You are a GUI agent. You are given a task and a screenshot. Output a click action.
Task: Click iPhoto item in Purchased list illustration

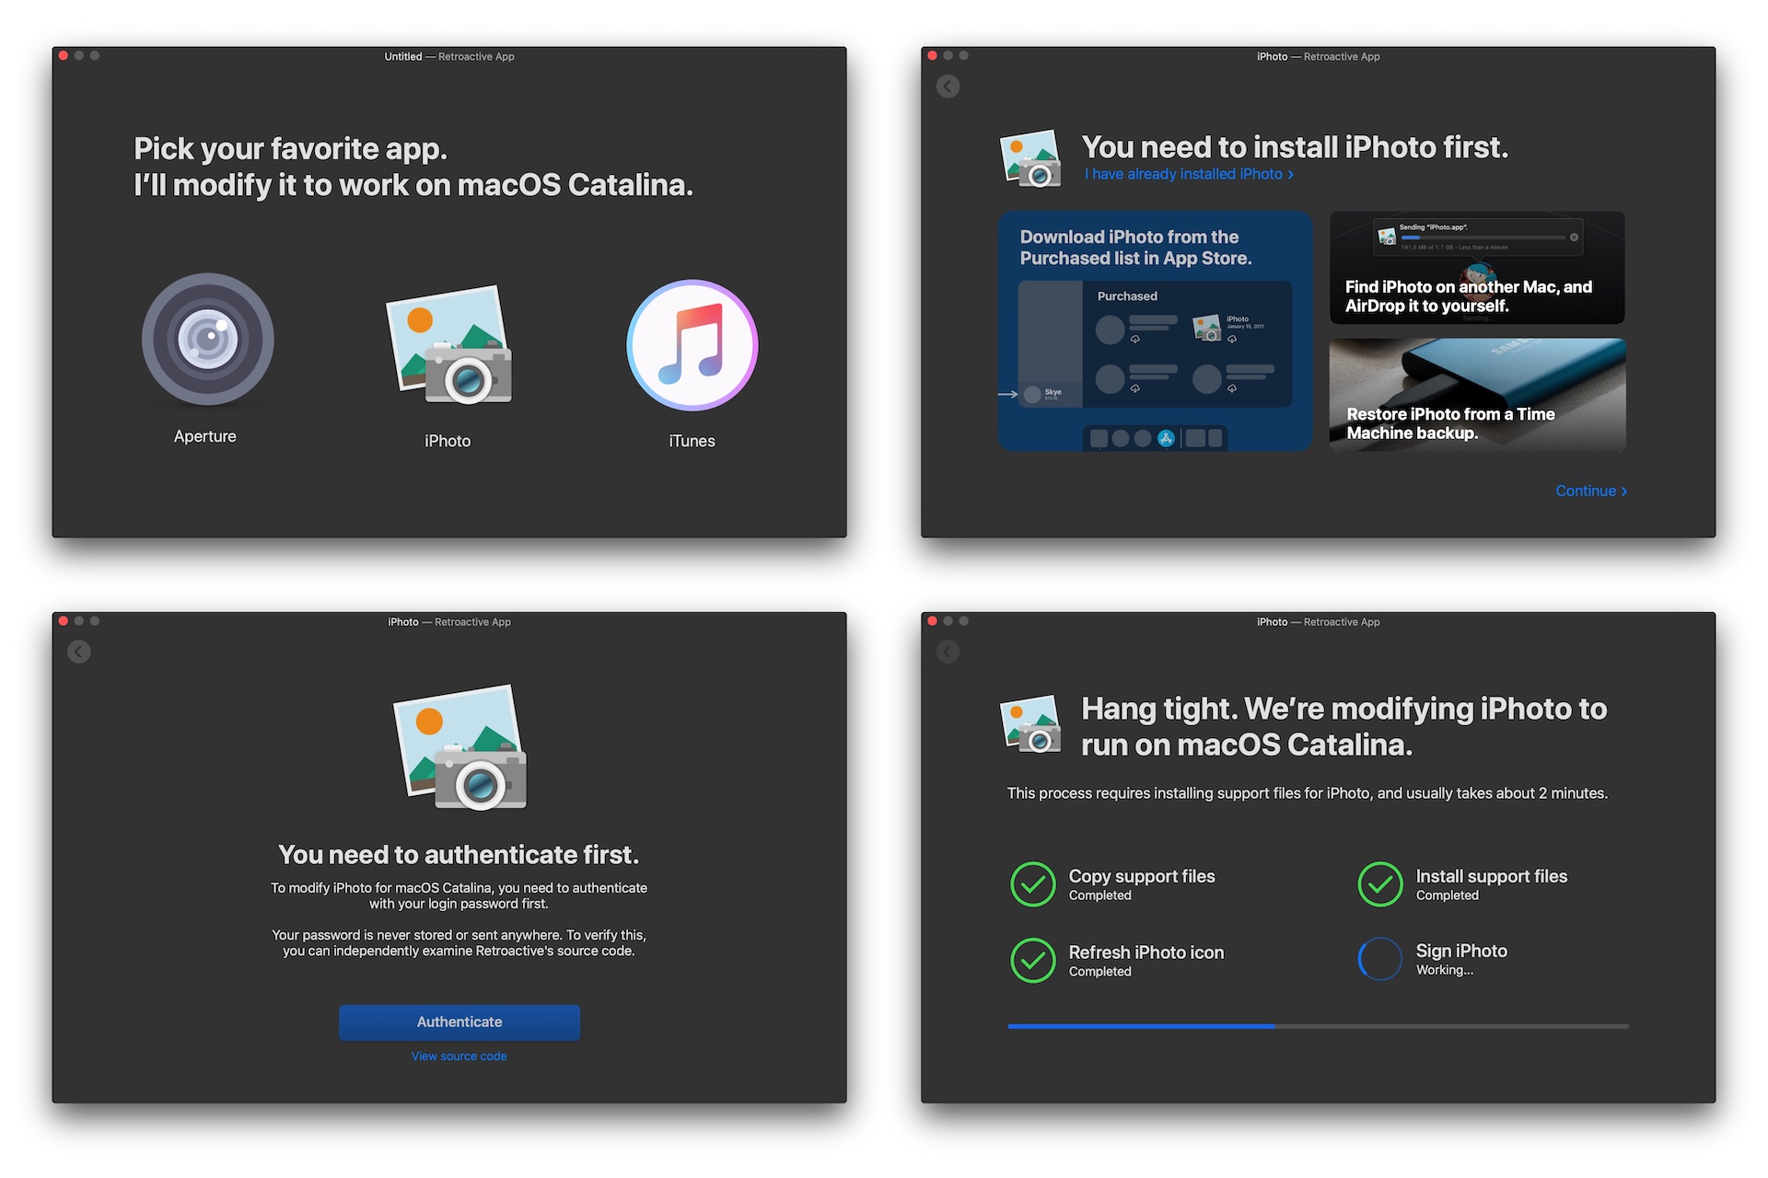(1229, 328)
